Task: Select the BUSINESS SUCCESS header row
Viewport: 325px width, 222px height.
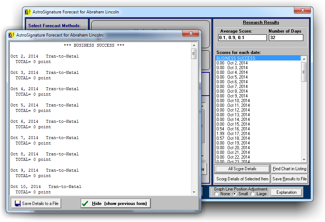Action: click(x=258, y=58)
